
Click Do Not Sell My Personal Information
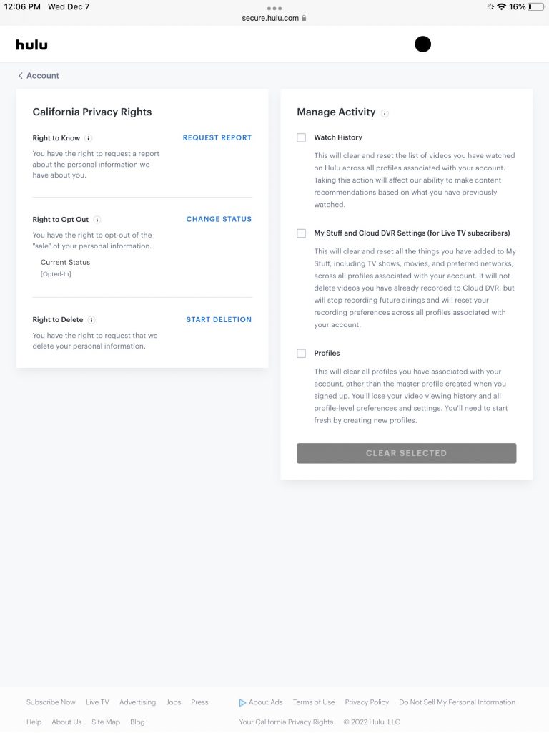tap(457, 702)
